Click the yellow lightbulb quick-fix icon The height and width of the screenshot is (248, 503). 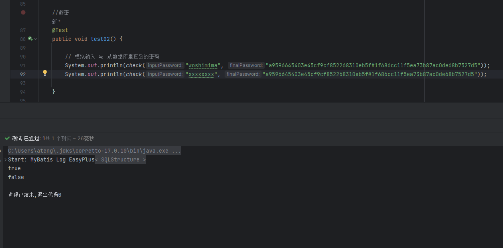click(45, 73)
